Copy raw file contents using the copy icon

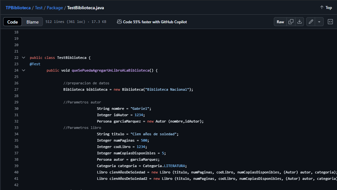tap(291, 22)
